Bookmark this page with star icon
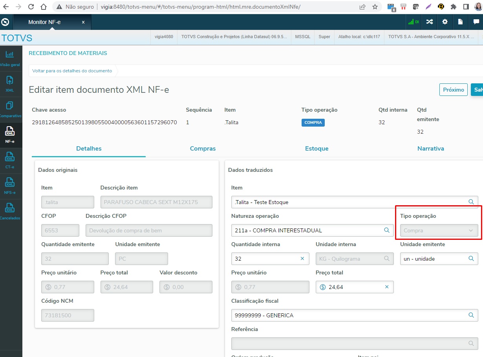 click(x=375, y=7)
